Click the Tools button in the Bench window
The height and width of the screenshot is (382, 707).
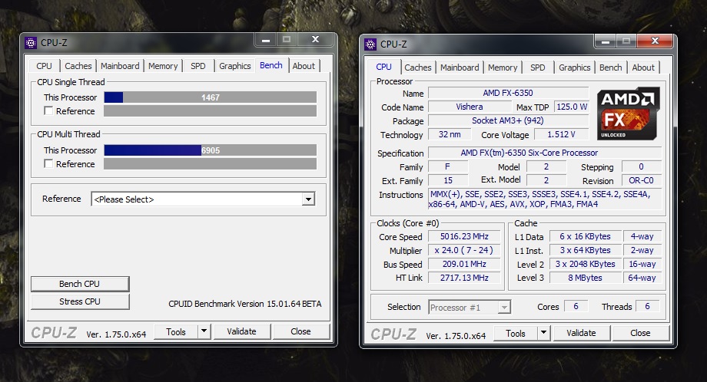pyautogui.click(x=176, y=331)
